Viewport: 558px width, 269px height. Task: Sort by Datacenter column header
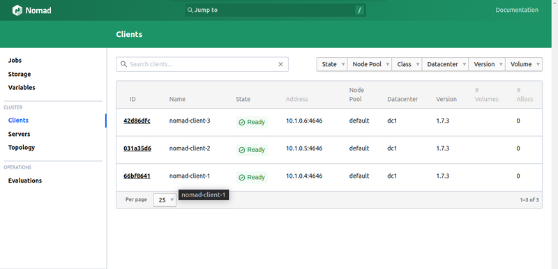tap(402, 99)
